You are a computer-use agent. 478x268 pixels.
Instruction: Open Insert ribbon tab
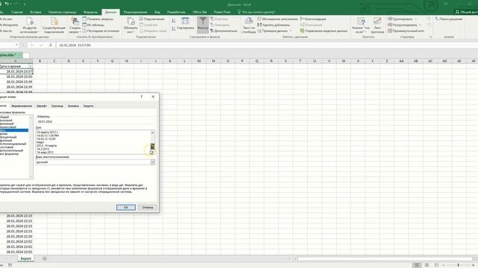[36, 12]
